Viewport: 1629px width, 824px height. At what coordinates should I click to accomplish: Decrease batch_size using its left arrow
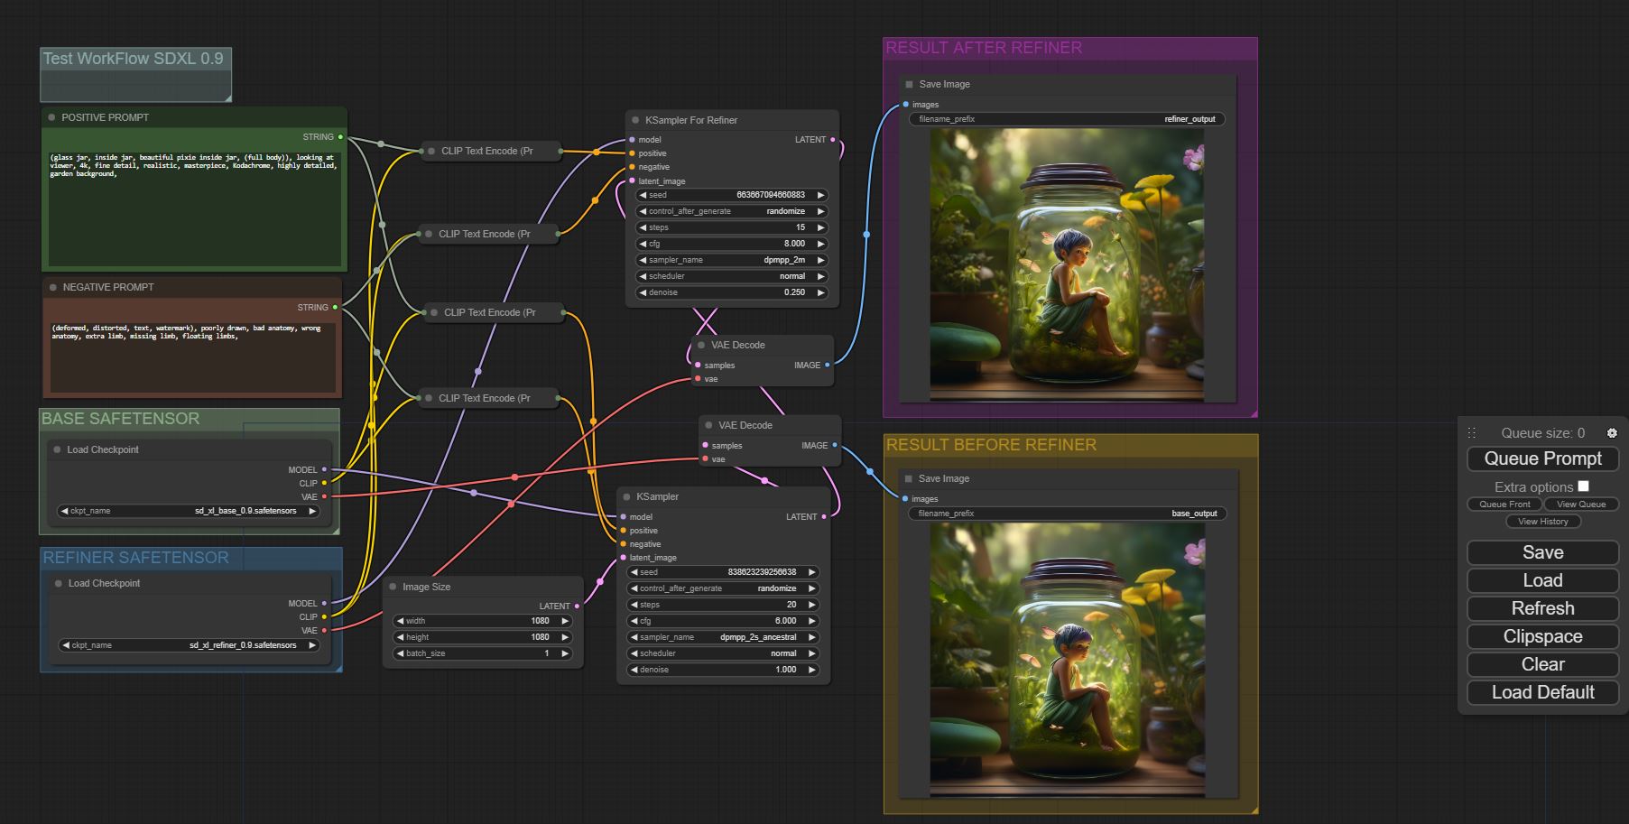tap(399, 653)
